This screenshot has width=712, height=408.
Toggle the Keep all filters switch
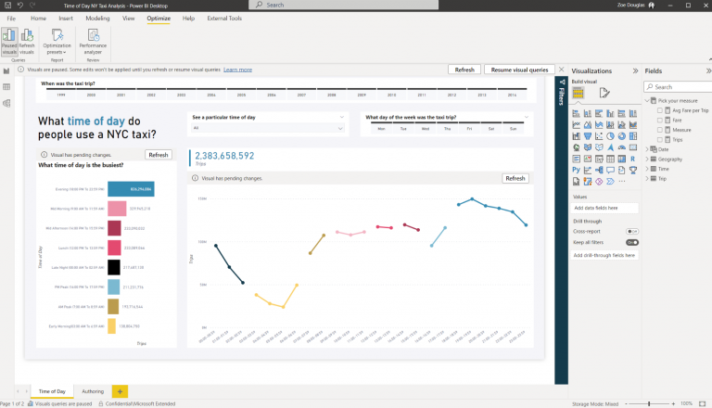tap(632, 243)
